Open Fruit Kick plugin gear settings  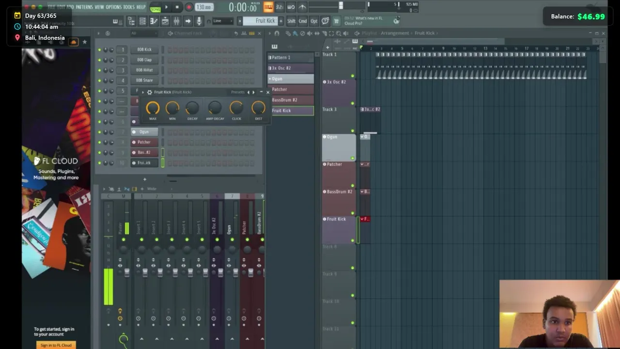(150, 92)
